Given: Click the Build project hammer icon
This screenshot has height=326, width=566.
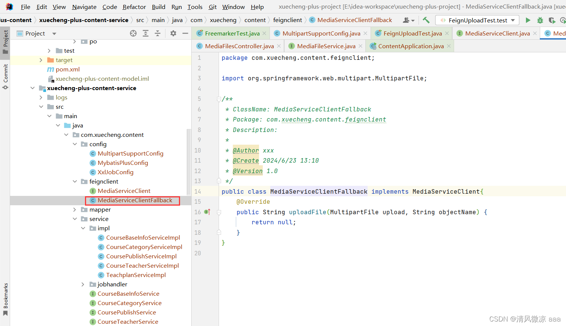Looking at the screenshot, I should 426,20.
